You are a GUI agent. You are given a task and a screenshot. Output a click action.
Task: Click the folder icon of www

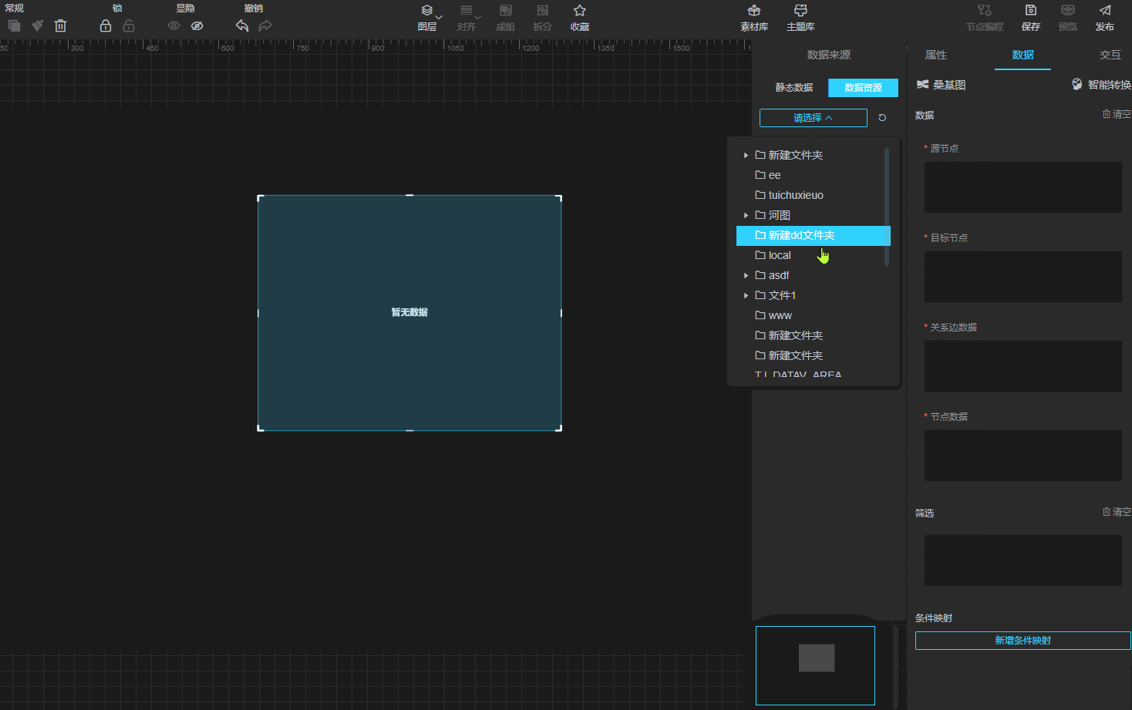760,315
